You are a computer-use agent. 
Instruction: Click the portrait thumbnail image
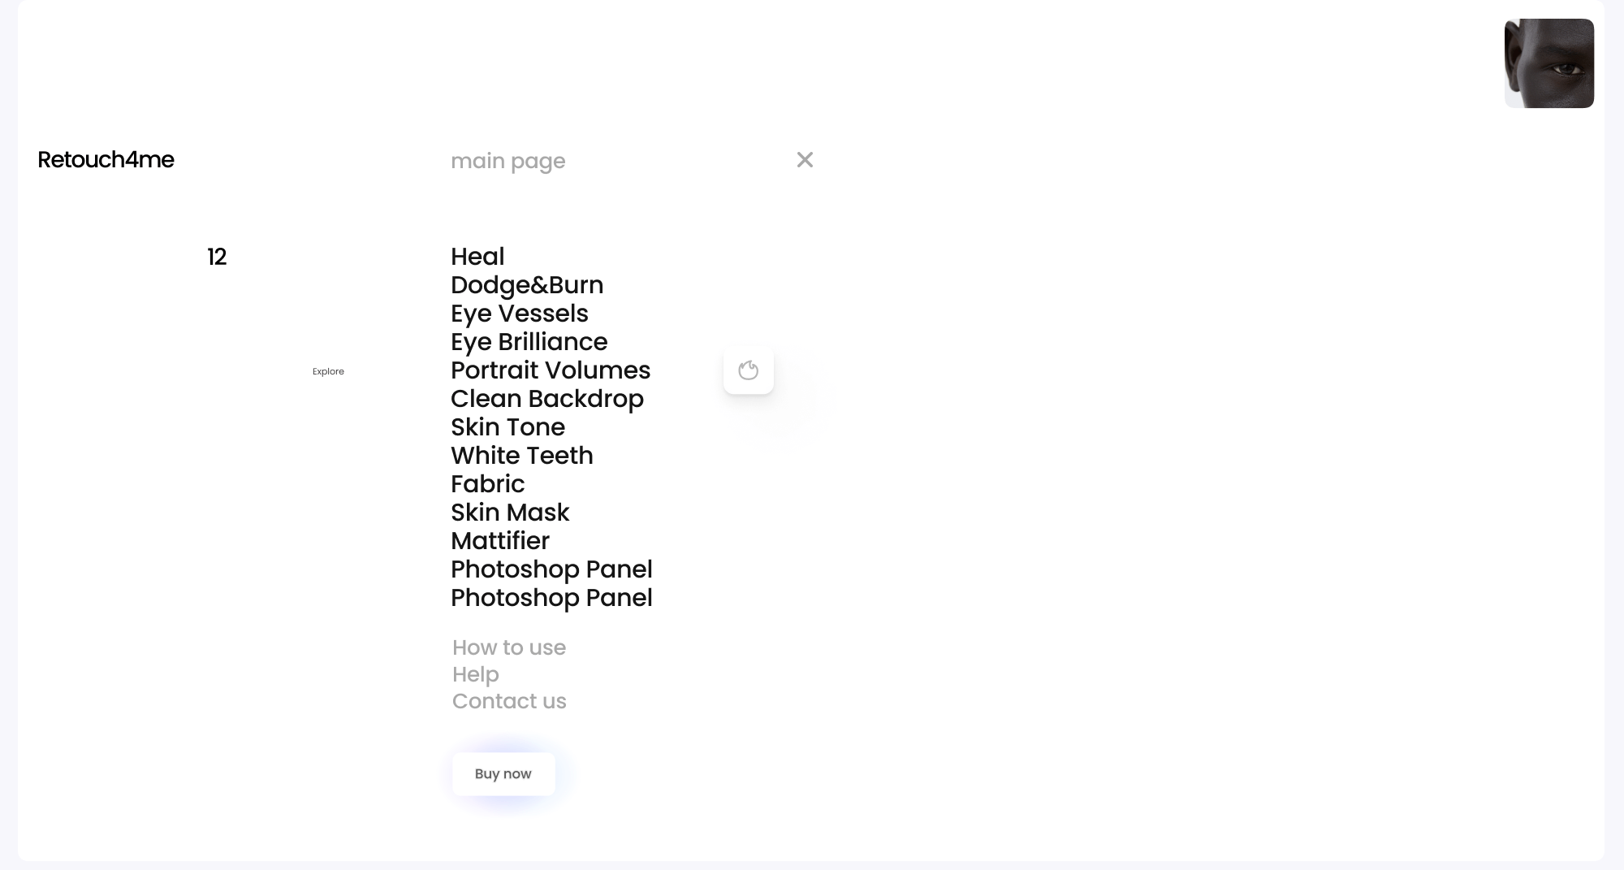coord(1548,63)
